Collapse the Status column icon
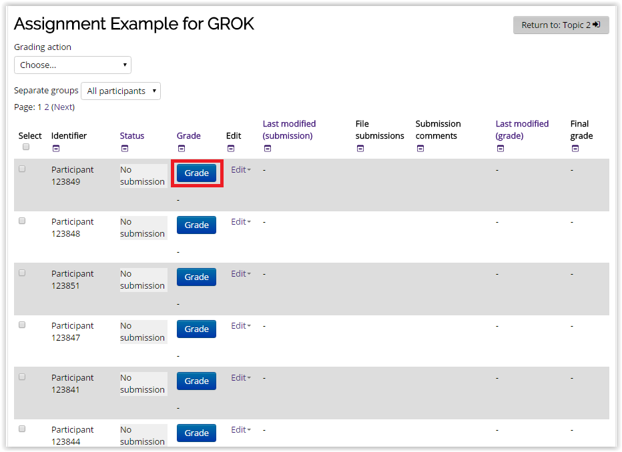Viewport: 622px width, 452px height. point(125,149)
